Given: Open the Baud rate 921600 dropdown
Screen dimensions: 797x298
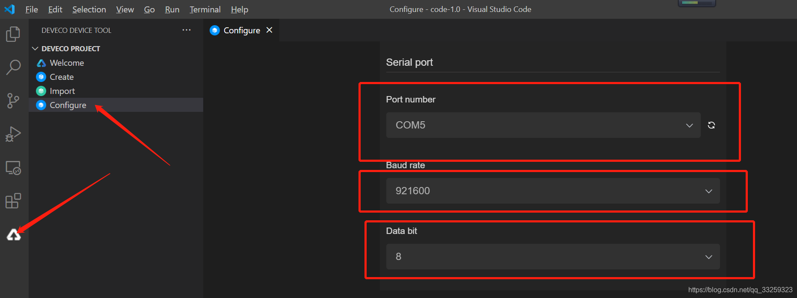Looking at the screenshot, I should (x=553, y=191).
